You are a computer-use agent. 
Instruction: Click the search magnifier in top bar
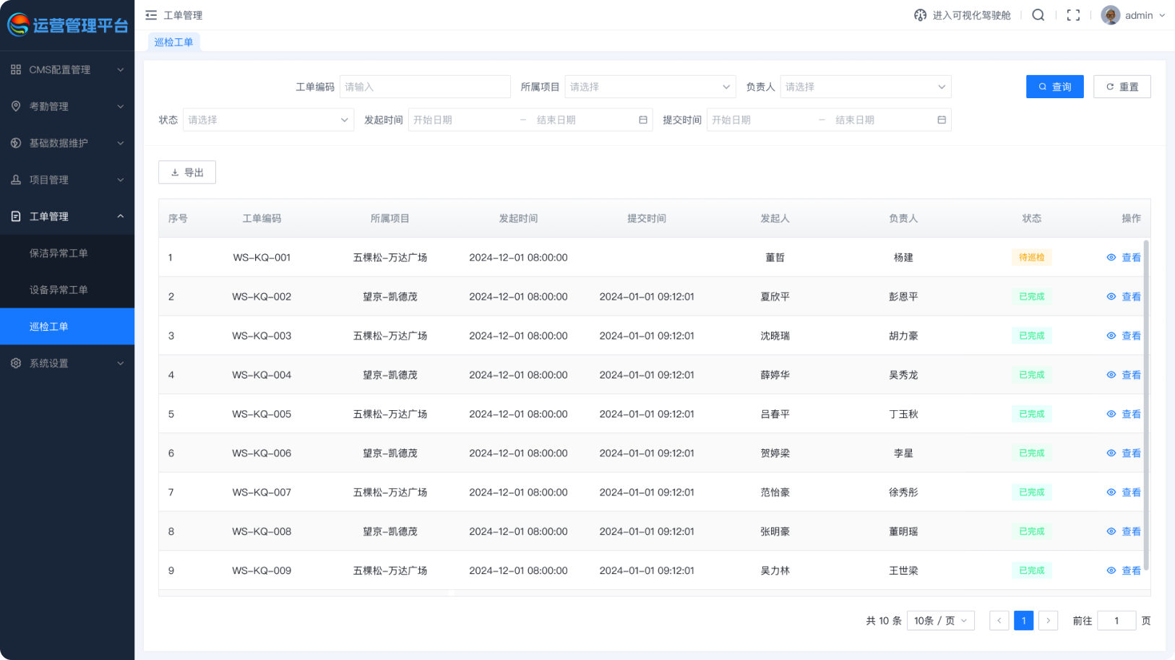[1038, 15]
